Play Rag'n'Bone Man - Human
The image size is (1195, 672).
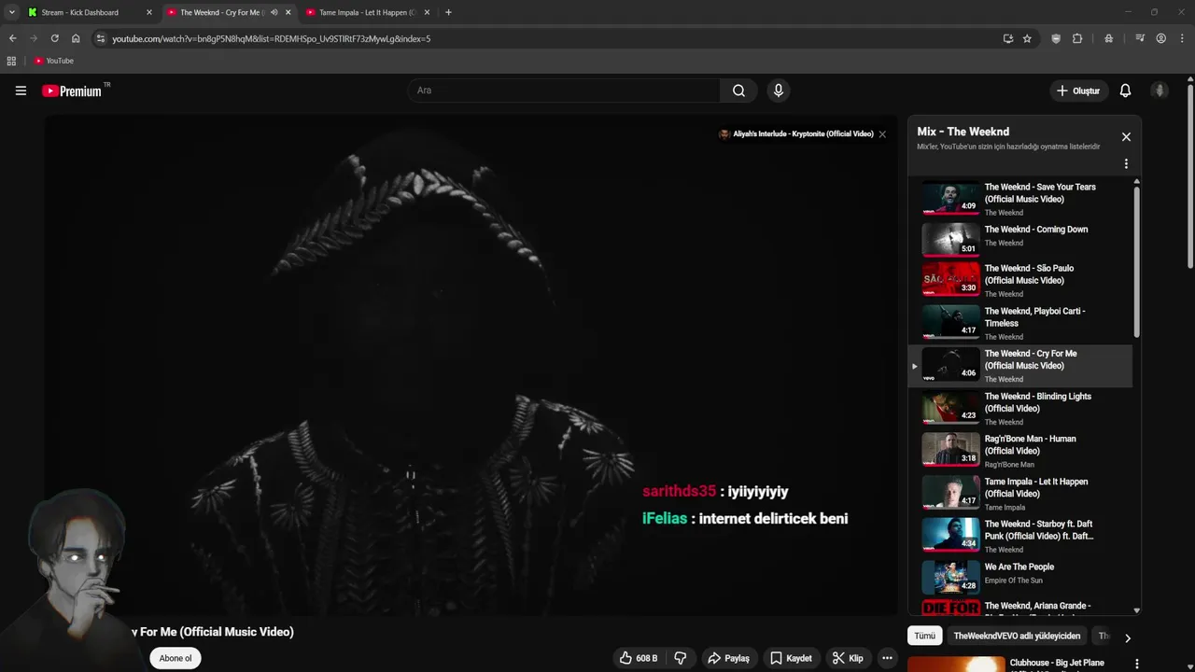click(x=1021, y=451)
